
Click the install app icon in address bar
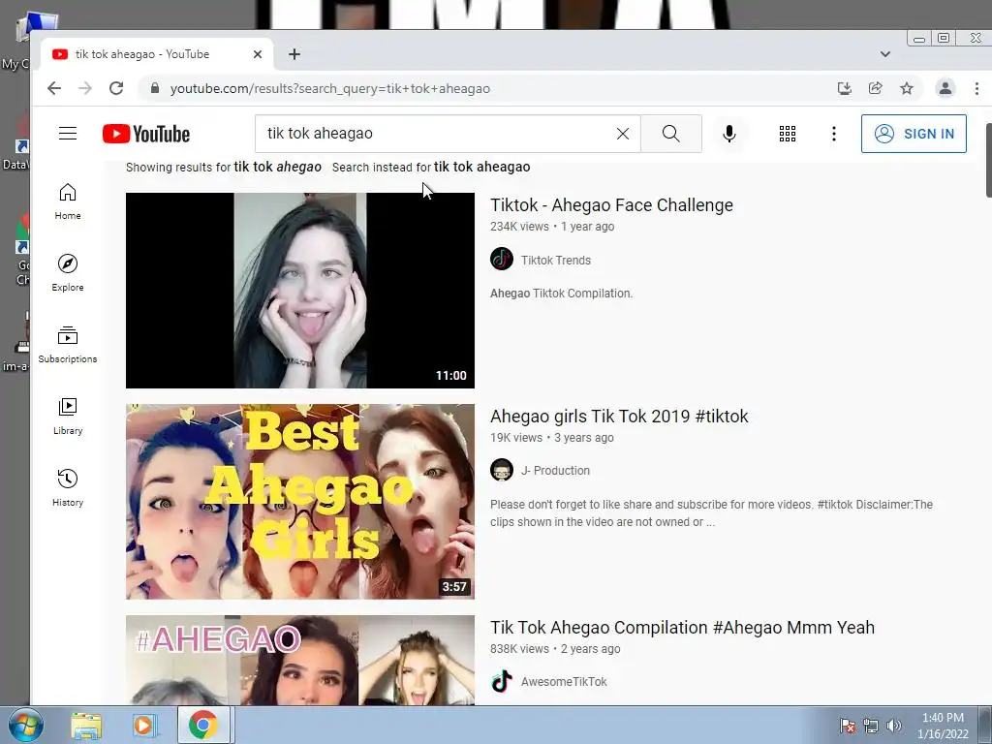[844, 88]
